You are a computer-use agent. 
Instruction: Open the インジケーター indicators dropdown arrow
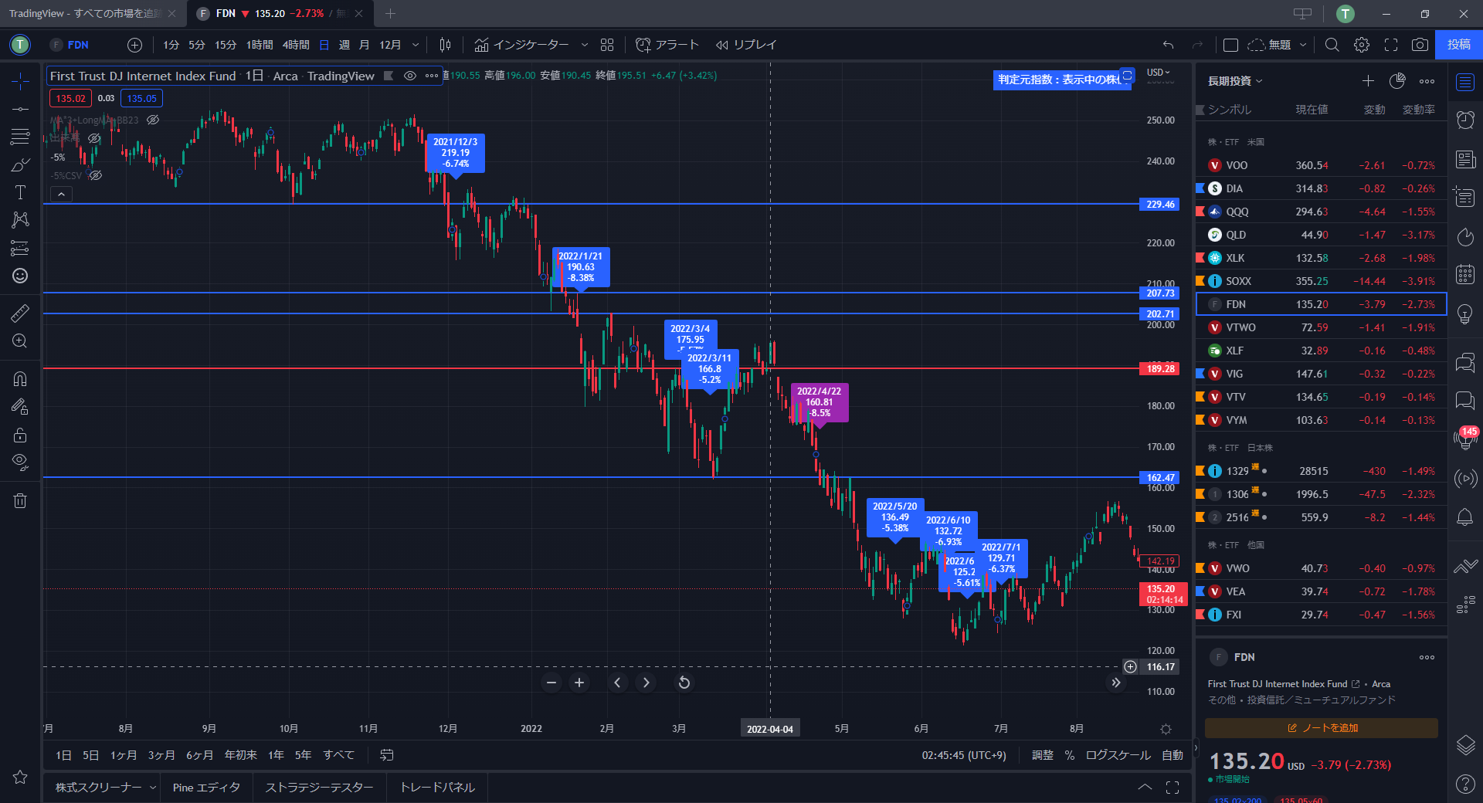point(584,45)
